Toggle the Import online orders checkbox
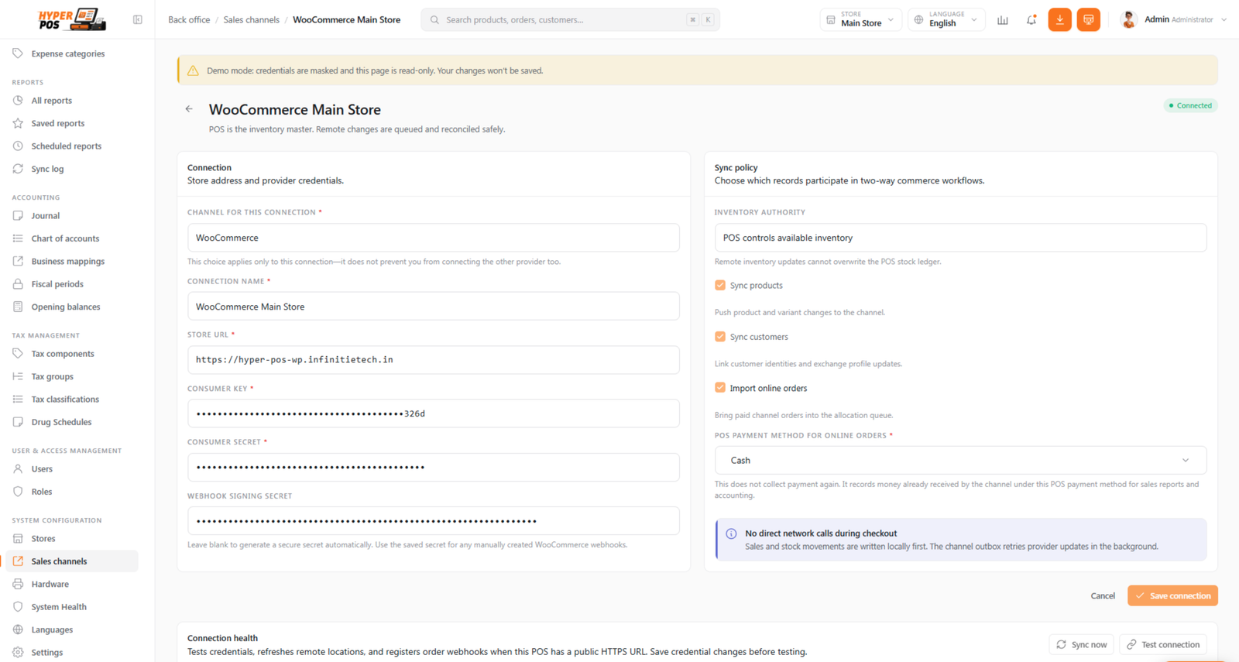This screenshot has height=662, width=1239. coord(720,388)
